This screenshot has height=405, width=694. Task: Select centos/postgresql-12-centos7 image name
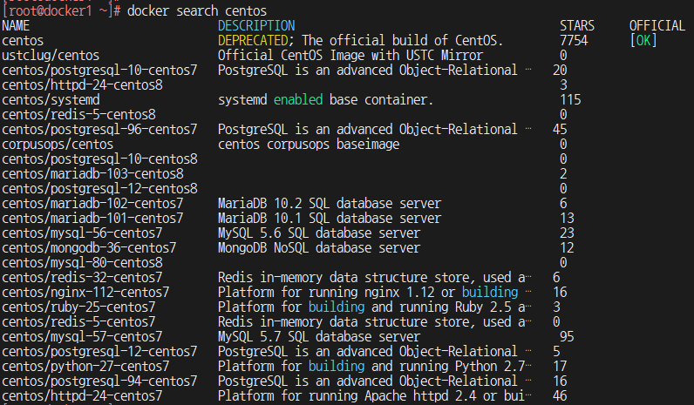click(x=99, y=352)
